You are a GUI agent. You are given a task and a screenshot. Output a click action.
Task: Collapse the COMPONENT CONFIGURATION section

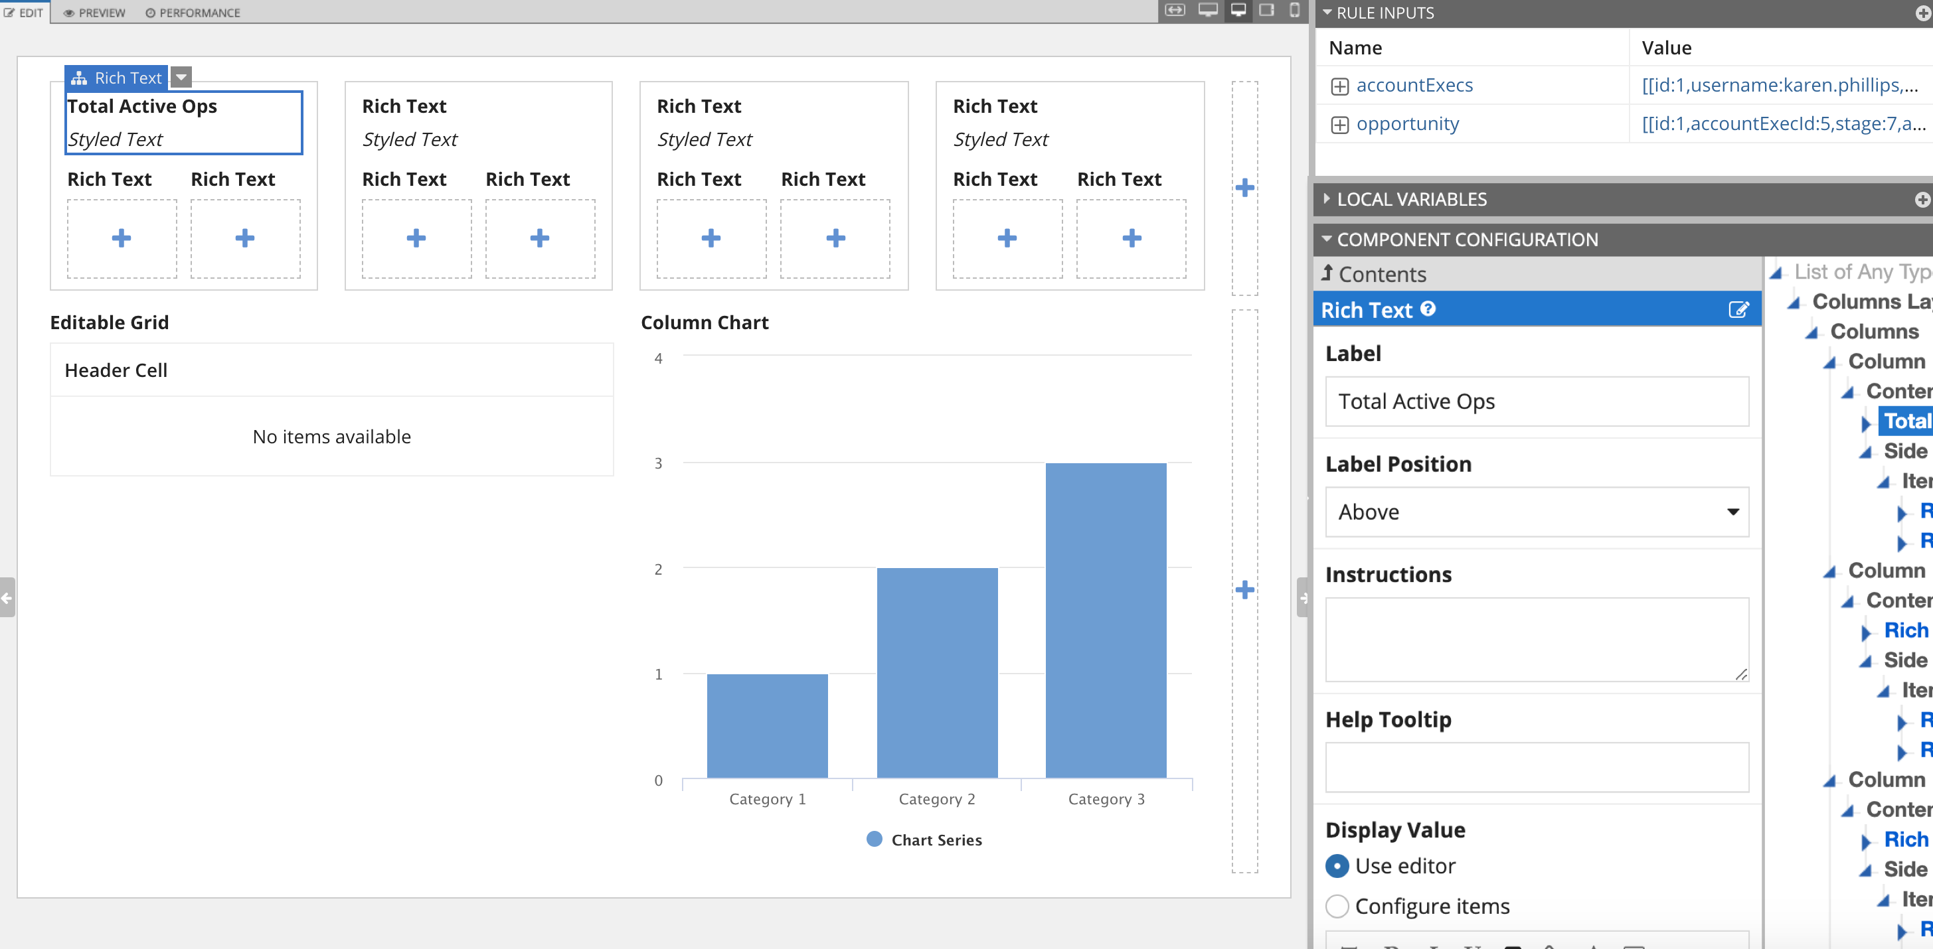pos(1327,240)
